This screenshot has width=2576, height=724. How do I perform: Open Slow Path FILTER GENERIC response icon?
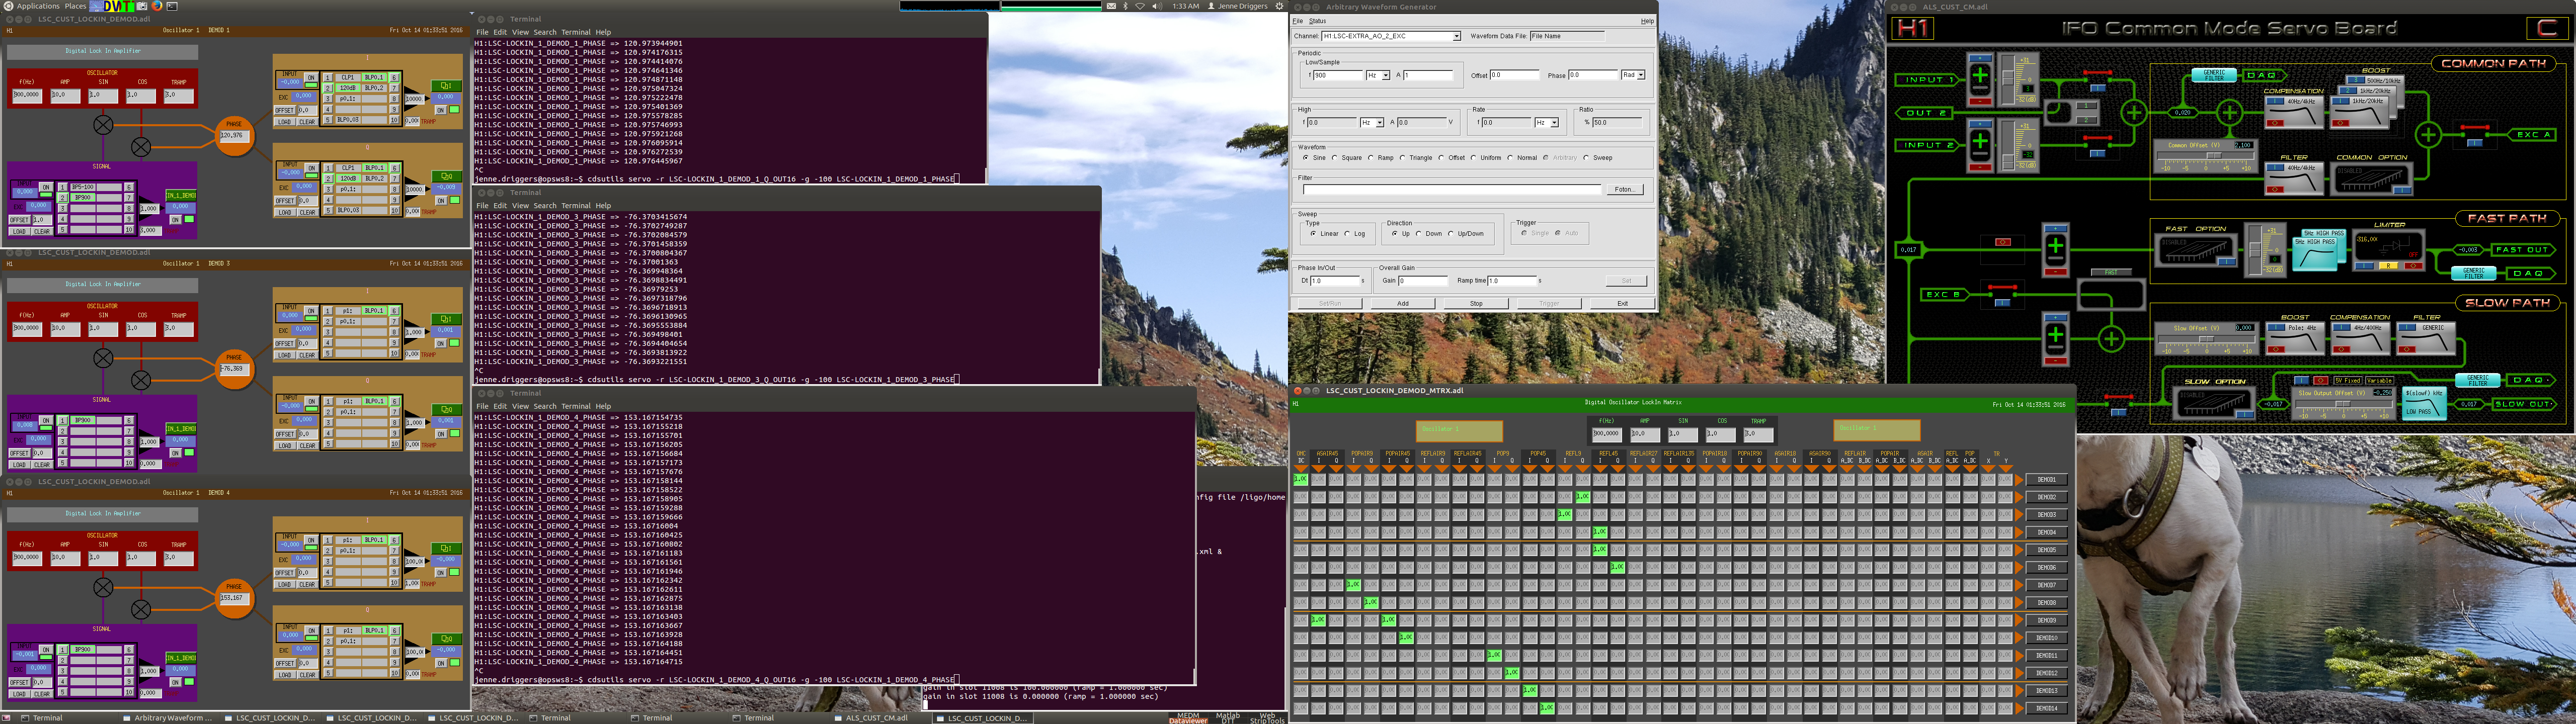2426,338
